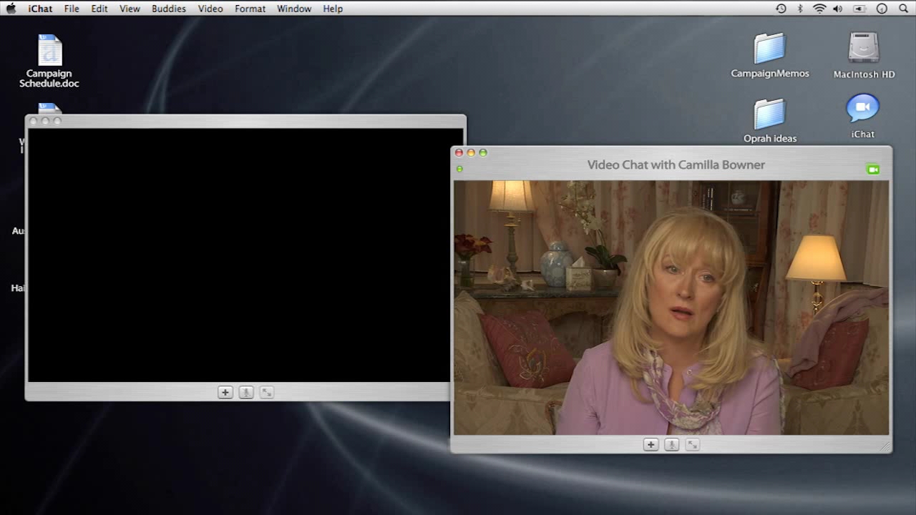
Task: Click the volume speaker icon
Action: click(x=838, y=9)
